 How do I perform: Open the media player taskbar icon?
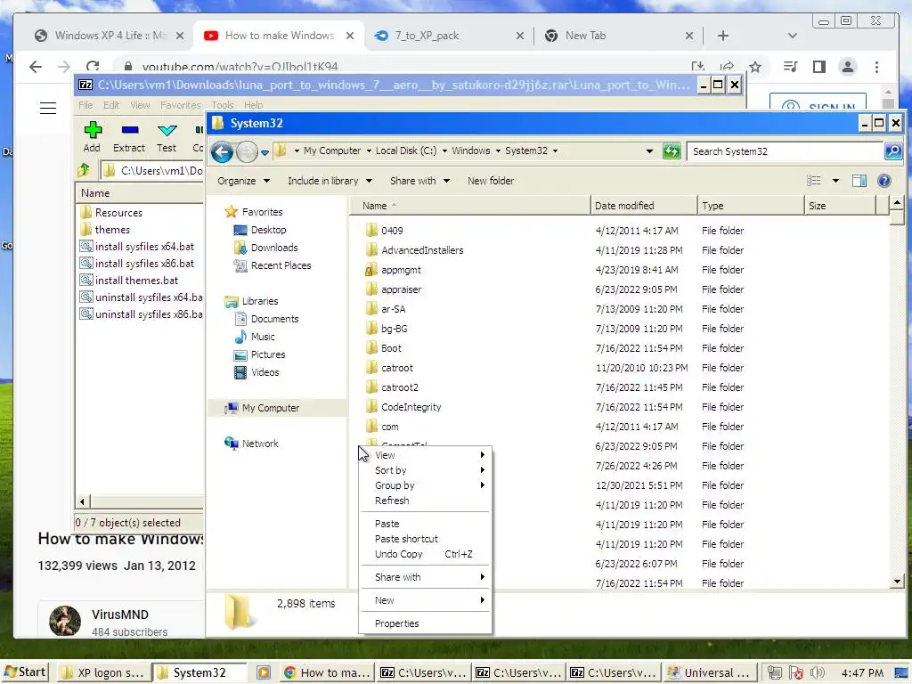pyautogui.click(x=263, y=672)
